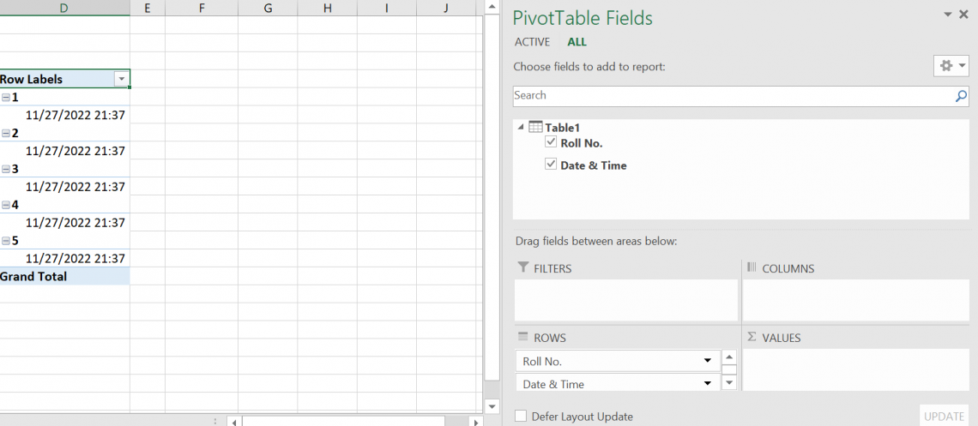Screen dimensions: 978x426
Task: Collapse the Table1 tree node
Action: [x=521, y=128]
